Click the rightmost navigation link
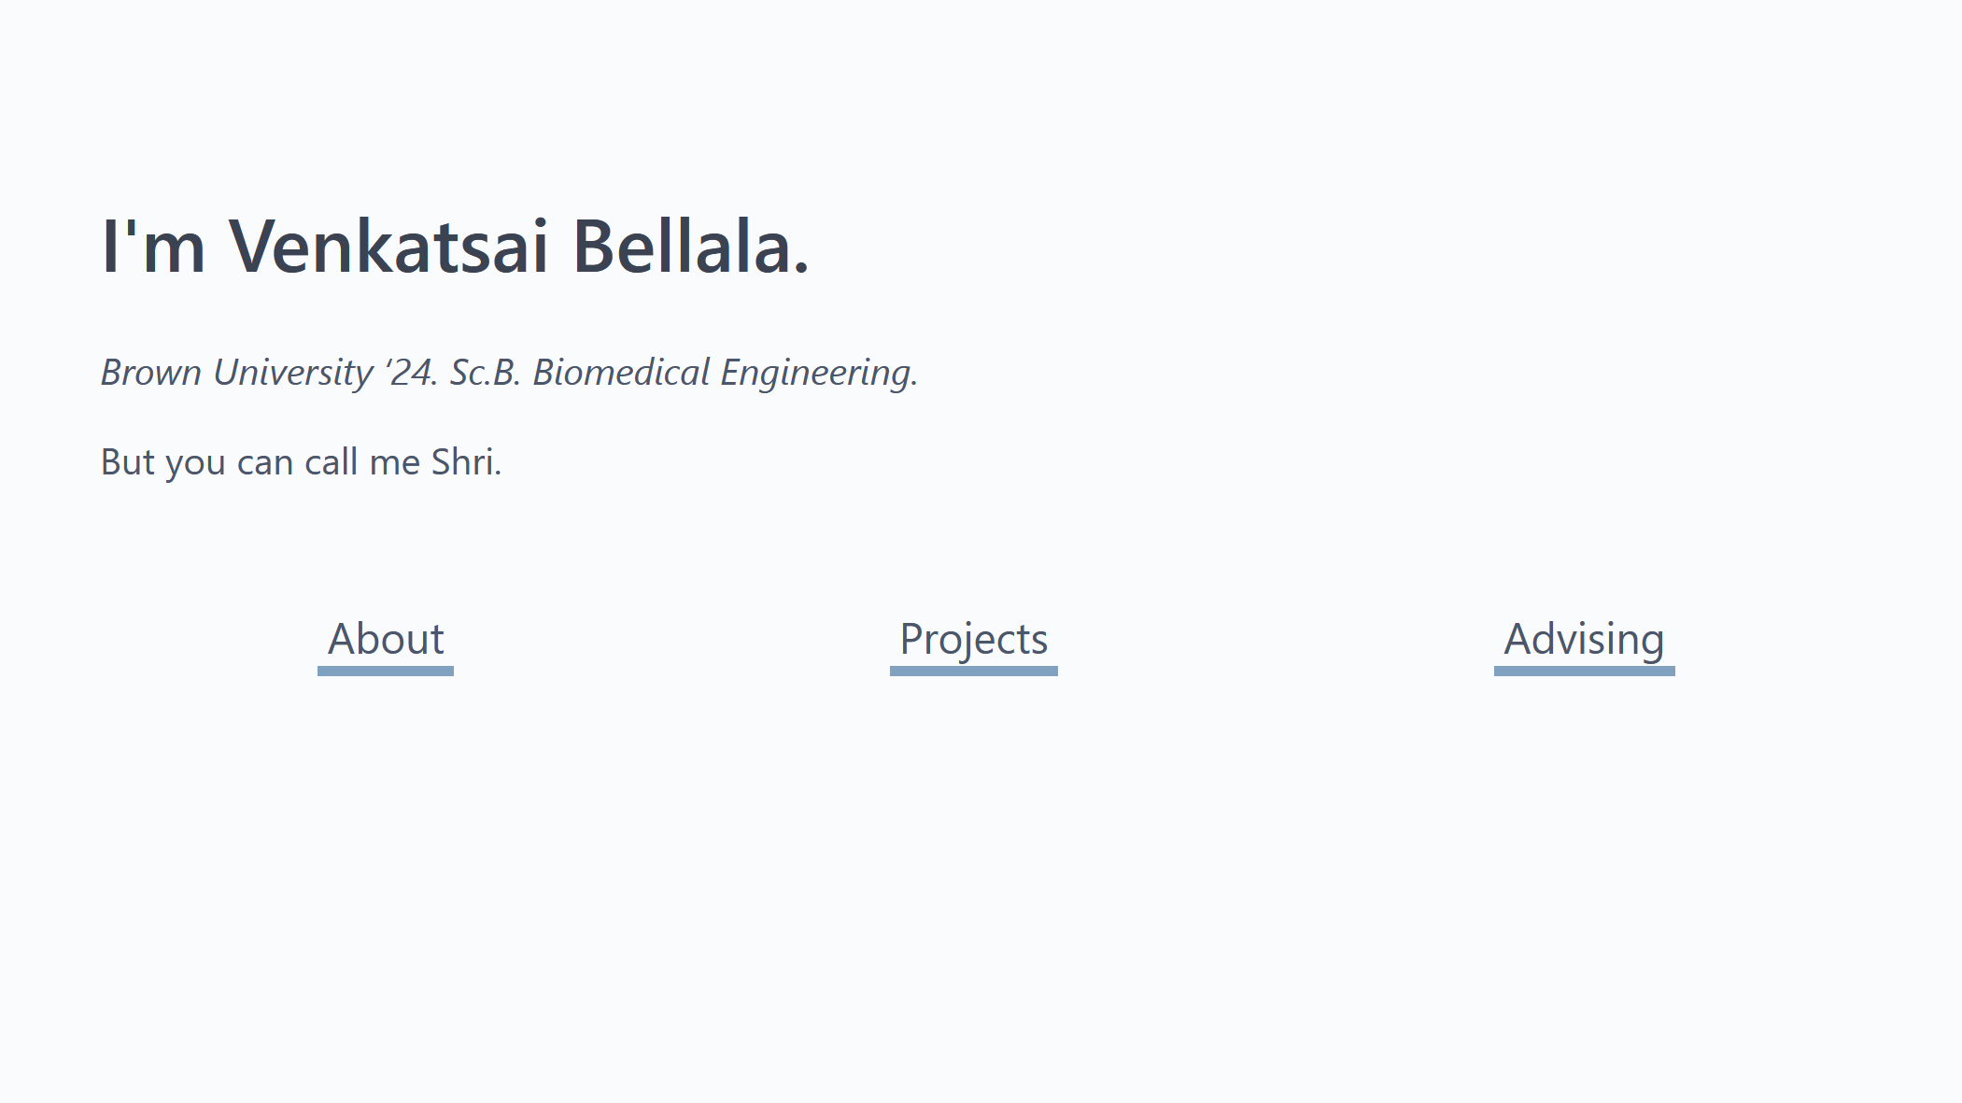Viewport: 1962px width, 1103px height. [1582, 639]
